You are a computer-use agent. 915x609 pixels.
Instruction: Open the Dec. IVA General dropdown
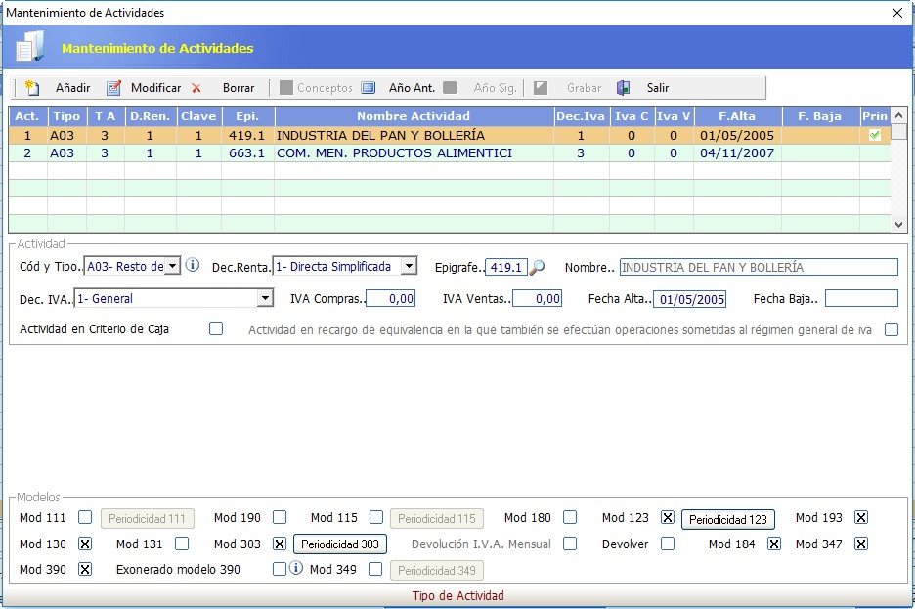(x=264, y=298)
